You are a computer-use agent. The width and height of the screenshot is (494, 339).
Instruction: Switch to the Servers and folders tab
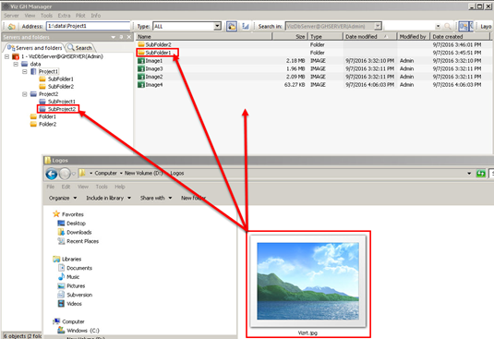pos(35,48)
